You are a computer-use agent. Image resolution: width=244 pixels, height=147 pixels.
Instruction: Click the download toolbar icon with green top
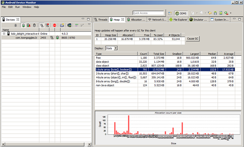(215, 13)
